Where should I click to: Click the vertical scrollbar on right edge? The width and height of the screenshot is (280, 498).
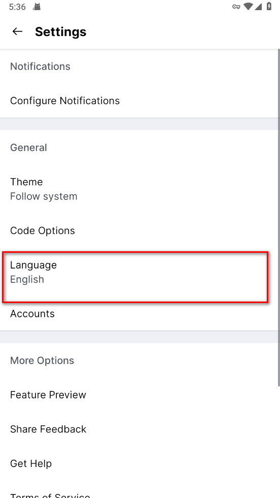coord(278,218)
